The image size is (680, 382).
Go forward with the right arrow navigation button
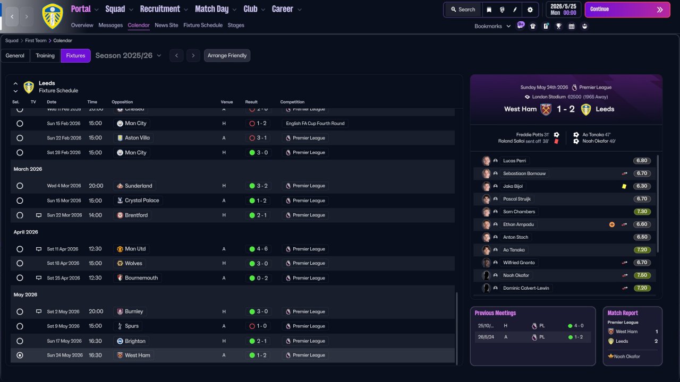(x=27, y=16)
